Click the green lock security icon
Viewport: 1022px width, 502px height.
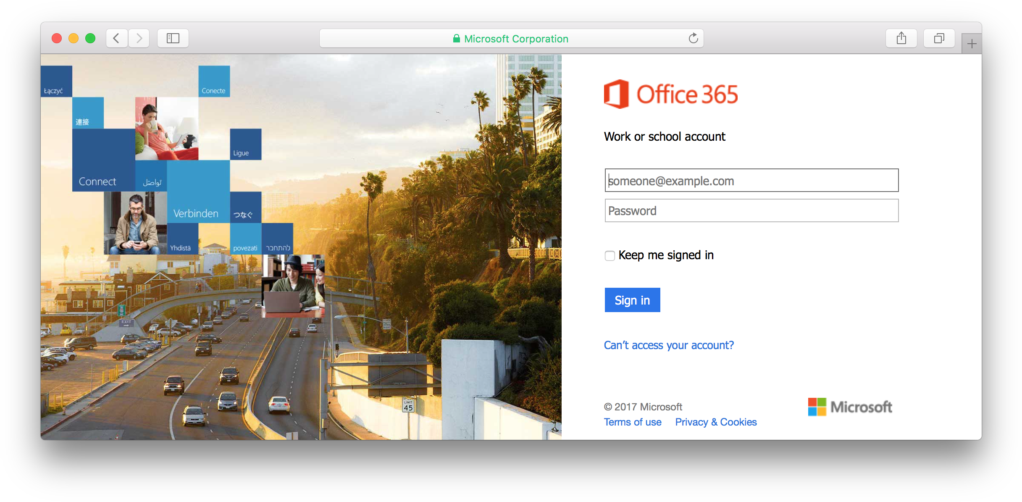(x=456, y=39)
